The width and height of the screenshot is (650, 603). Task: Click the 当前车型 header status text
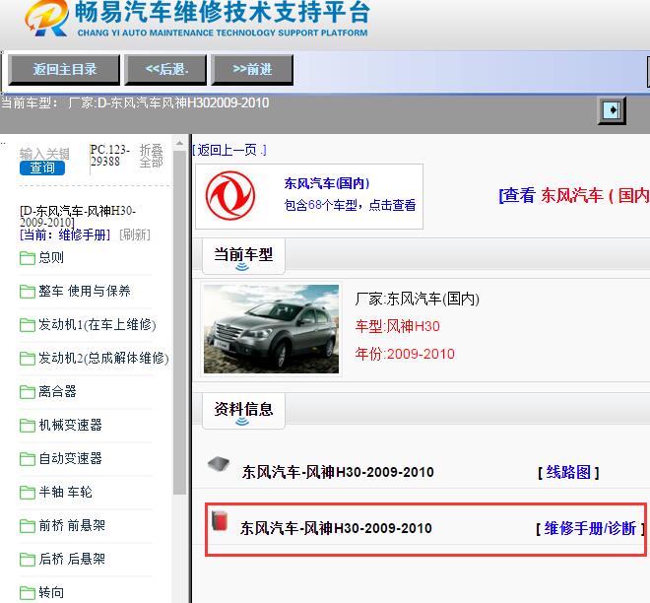(135, 102)
